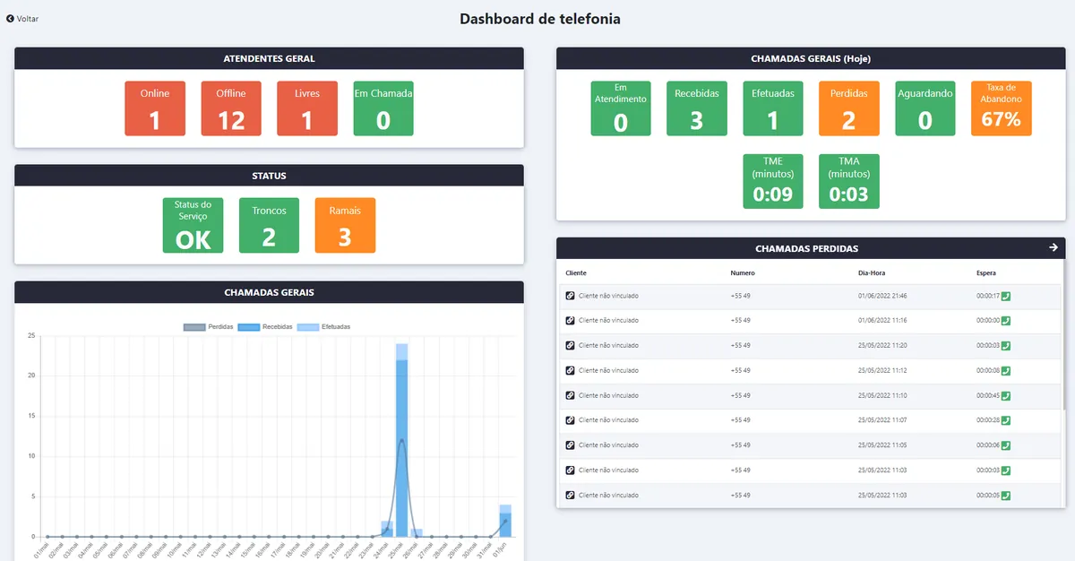Link a client to the 25/05/2022 11:10 call
The image size is (1075, 561).
(x=570, y=395)
